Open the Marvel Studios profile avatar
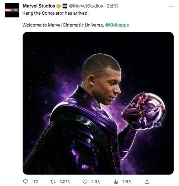The image size is (179, 186). click(x=12, y=10)
